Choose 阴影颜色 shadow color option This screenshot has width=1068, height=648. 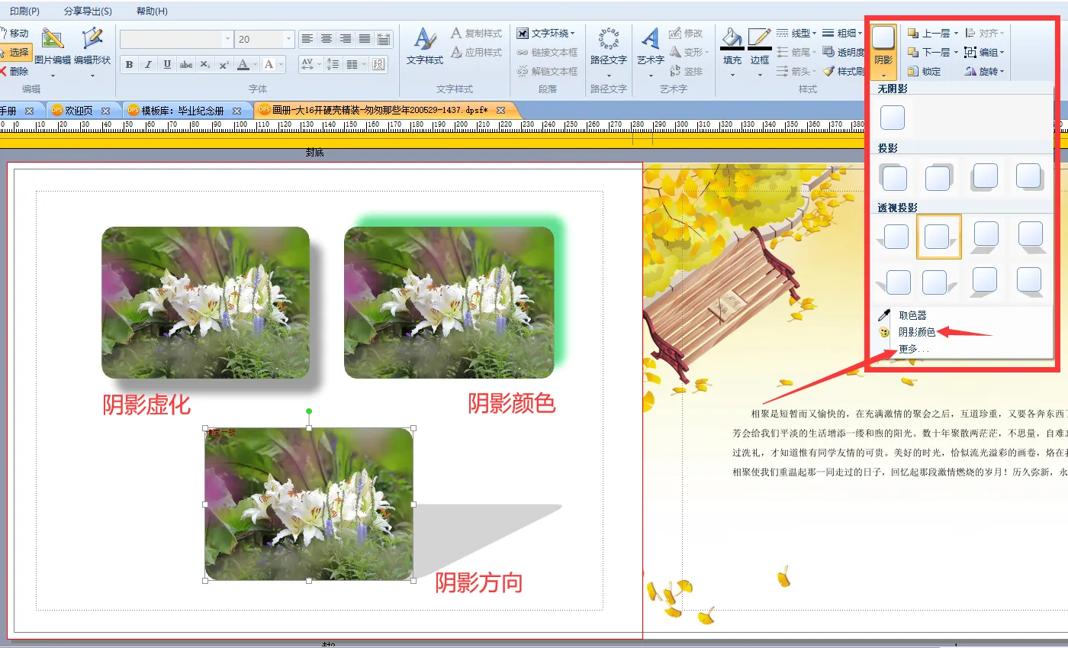[916, 333]
